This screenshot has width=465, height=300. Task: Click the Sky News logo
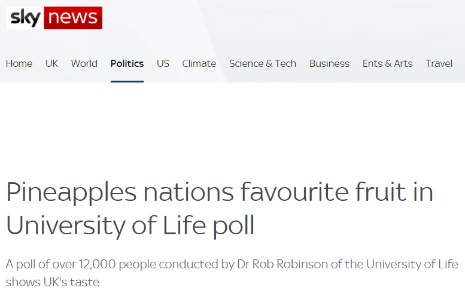click(x=54, y=18)
